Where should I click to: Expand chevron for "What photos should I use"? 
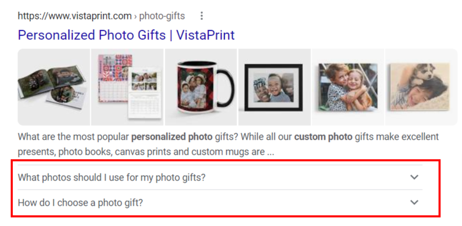[x=414, y=177]
